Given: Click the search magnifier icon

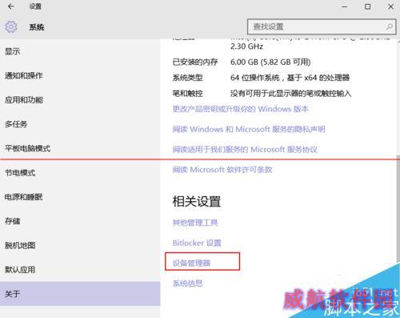Looking at the screenshot, I should point(389,26).
